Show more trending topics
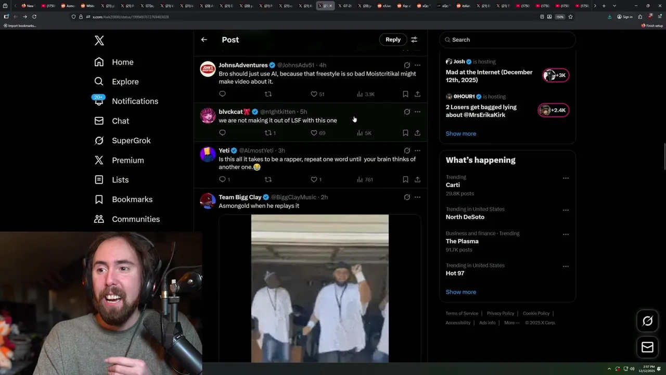Image resolution: width=666 pixels, height=375 pixels. coord(460,292)
